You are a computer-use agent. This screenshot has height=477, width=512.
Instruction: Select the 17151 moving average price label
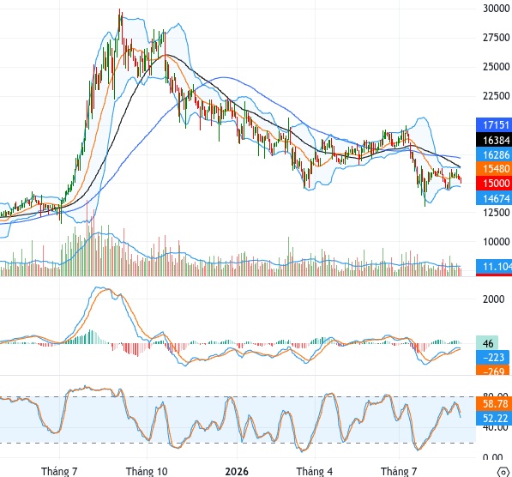494,124
